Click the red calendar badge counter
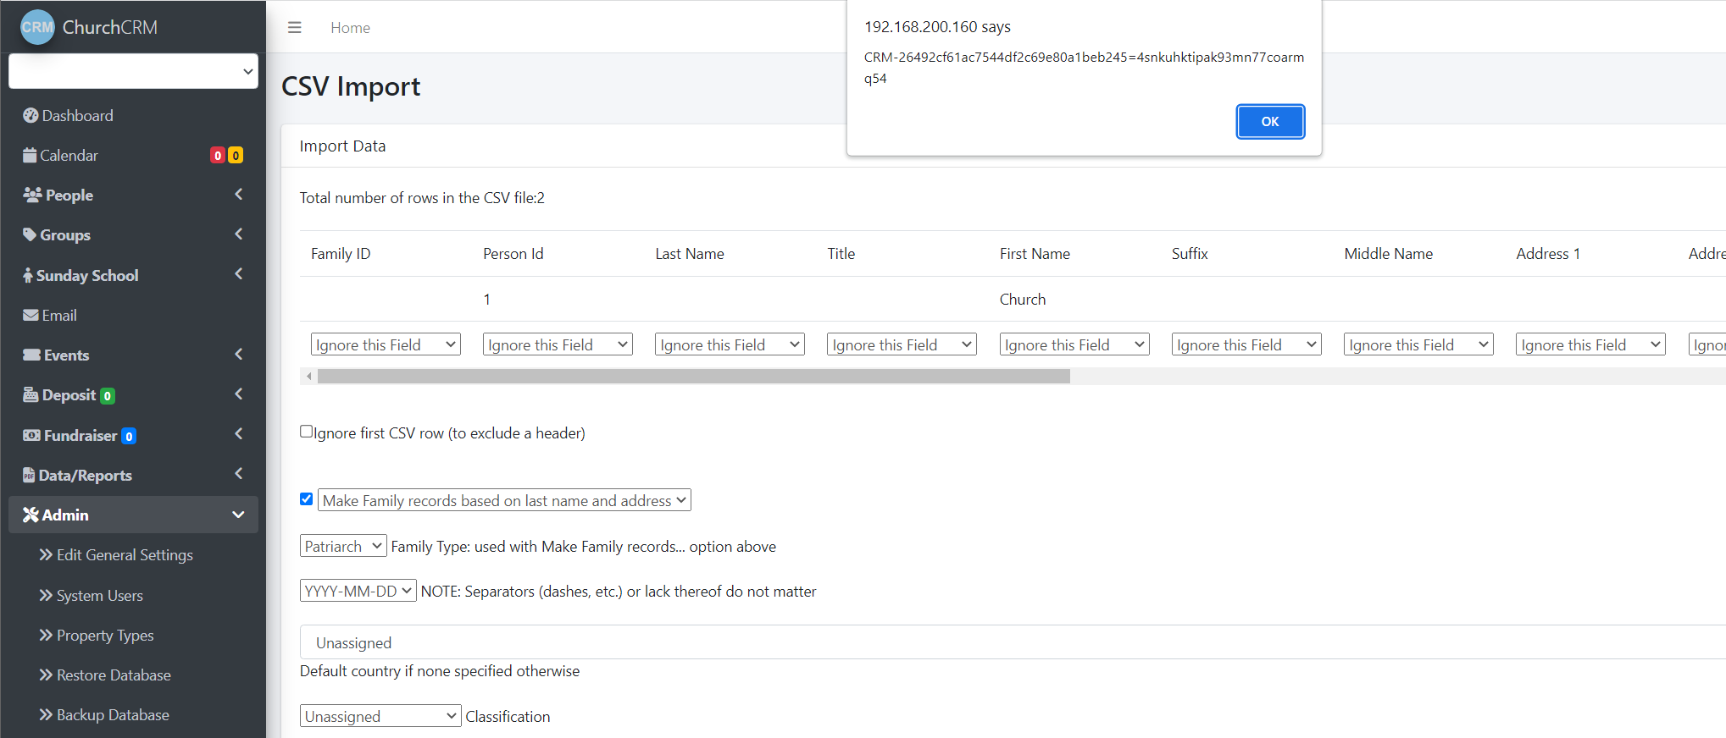Viewport: 1726px width, 738px height. coord(218,156)
